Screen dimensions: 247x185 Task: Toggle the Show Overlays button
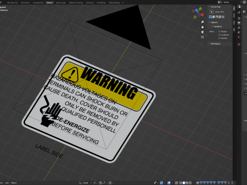[x=169, y=183]
